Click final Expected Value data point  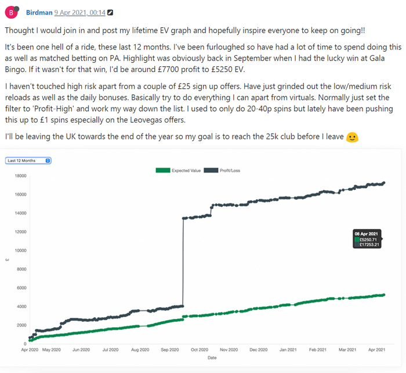click(384, 295)
